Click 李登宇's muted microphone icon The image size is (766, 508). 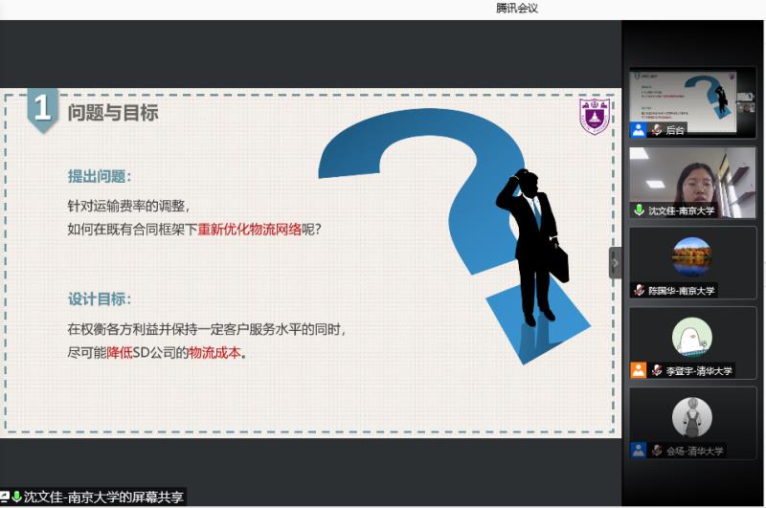click(x=657, y=370)
